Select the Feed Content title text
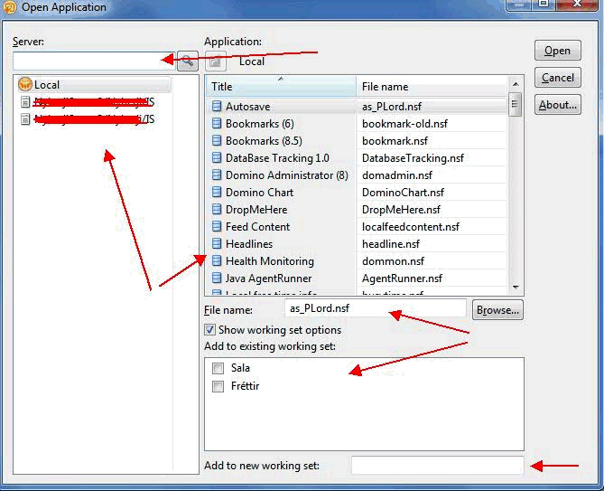This screenshot has height=491, width=604. coord(257,227)
